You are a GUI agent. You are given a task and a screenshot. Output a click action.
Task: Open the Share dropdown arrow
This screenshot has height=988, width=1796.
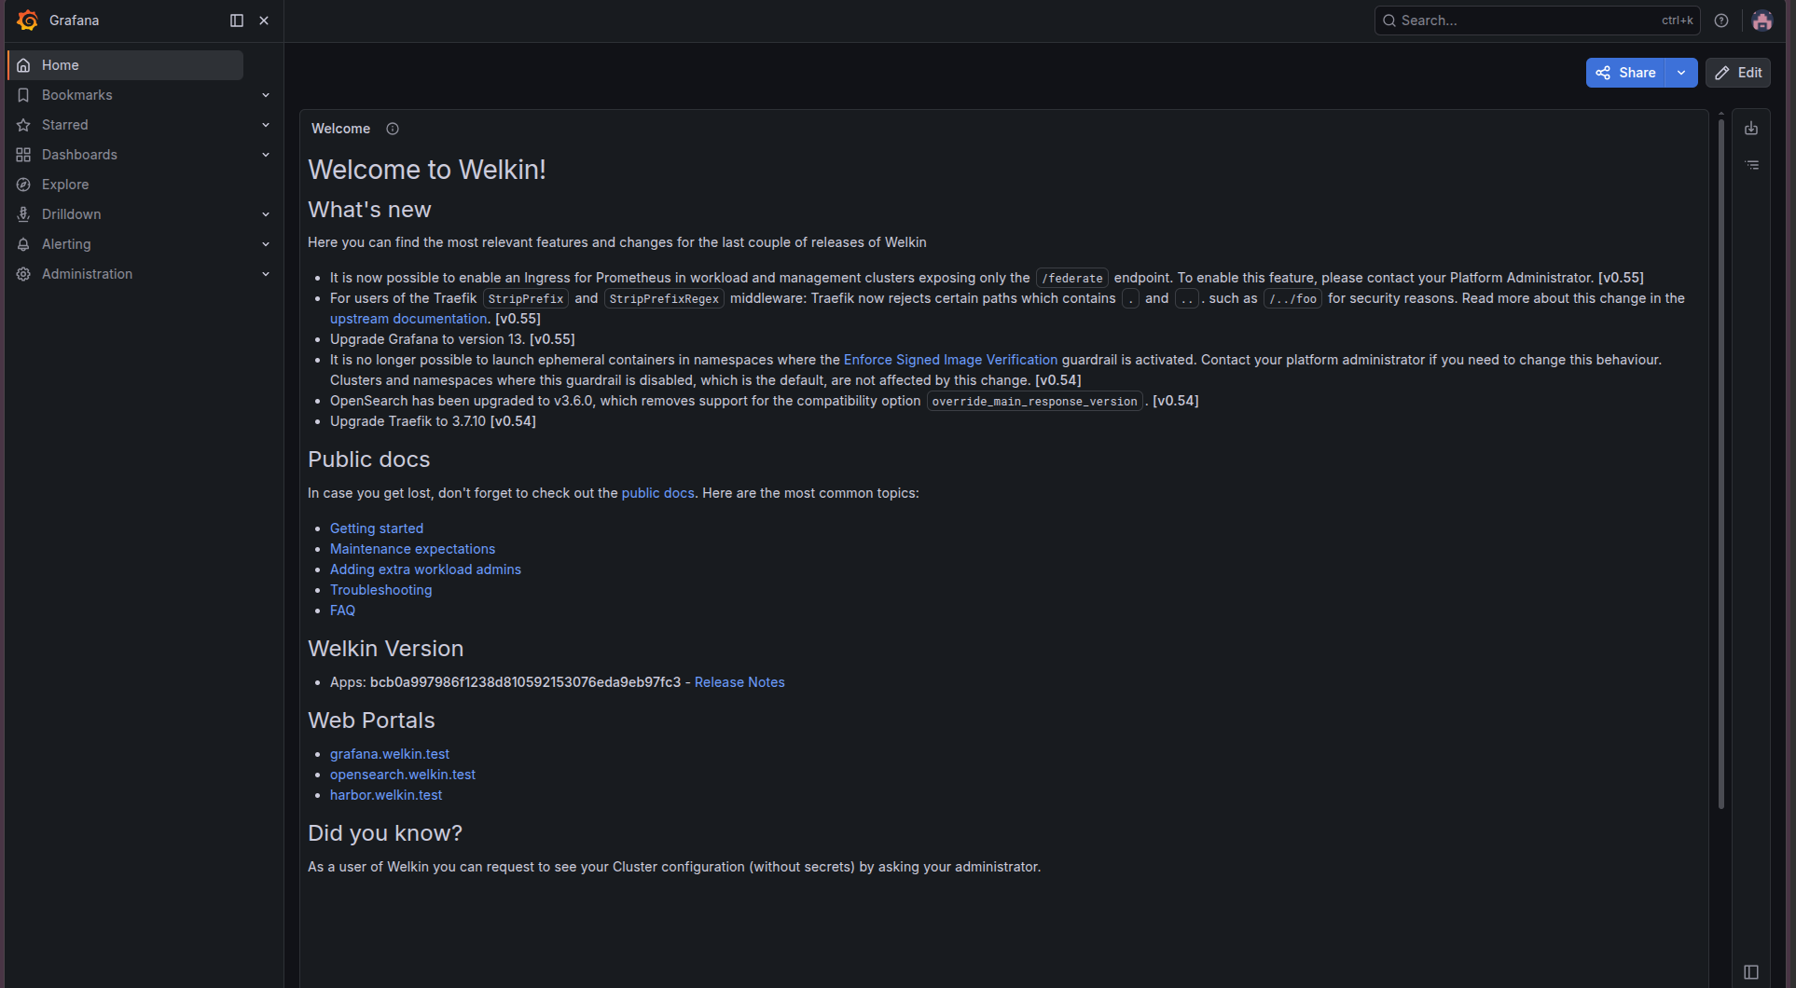pos(1681,73)
